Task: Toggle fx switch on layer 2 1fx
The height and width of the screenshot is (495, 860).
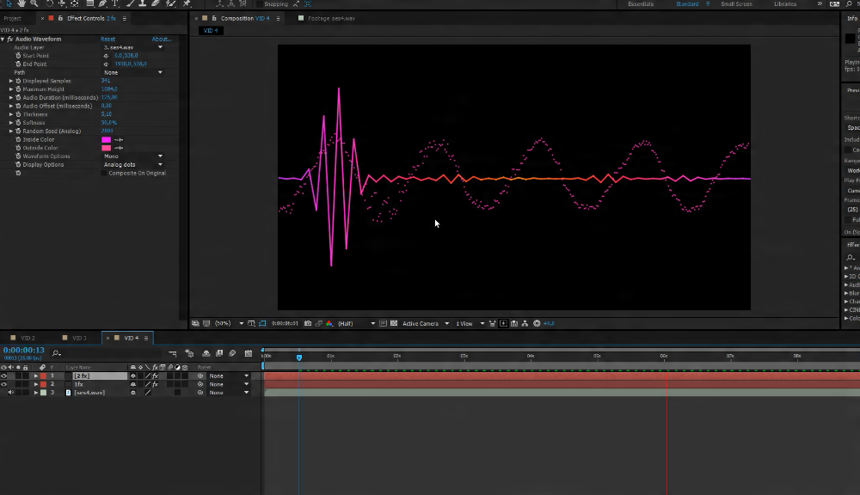Action: (x=156, y=384)
